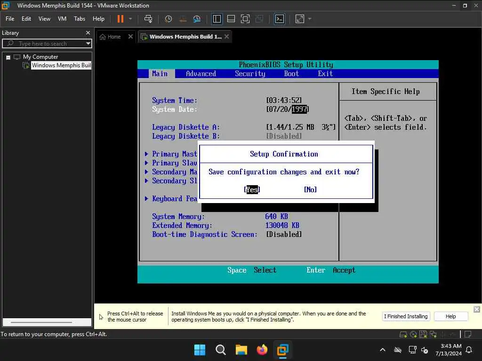Image resolution: width=482 pixels, height=361 pixels.
Task: Click Yes in Setup Confirmation dialog
Action: (252, 190)
